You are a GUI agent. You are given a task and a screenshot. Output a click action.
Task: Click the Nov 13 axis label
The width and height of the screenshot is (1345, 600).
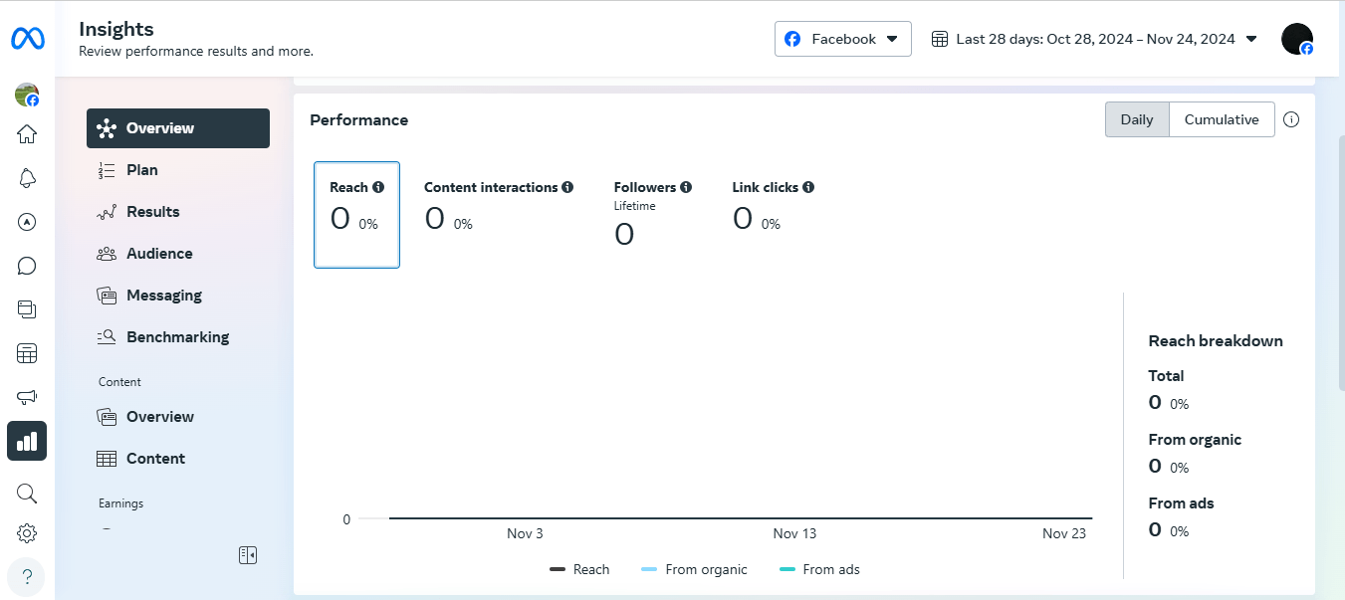794,534
